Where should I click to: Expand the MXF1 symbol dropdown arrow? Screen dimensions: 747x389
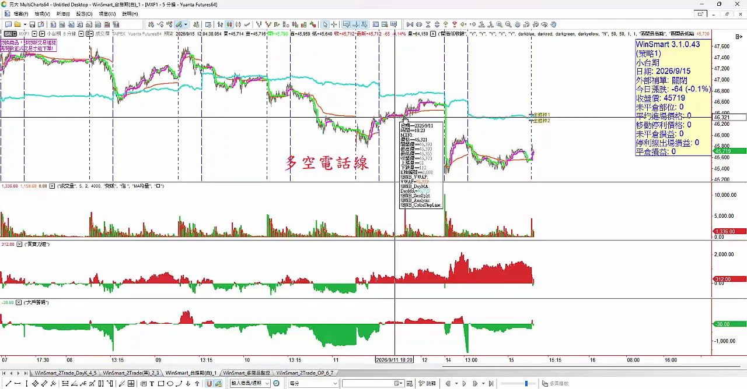(34, 34)
